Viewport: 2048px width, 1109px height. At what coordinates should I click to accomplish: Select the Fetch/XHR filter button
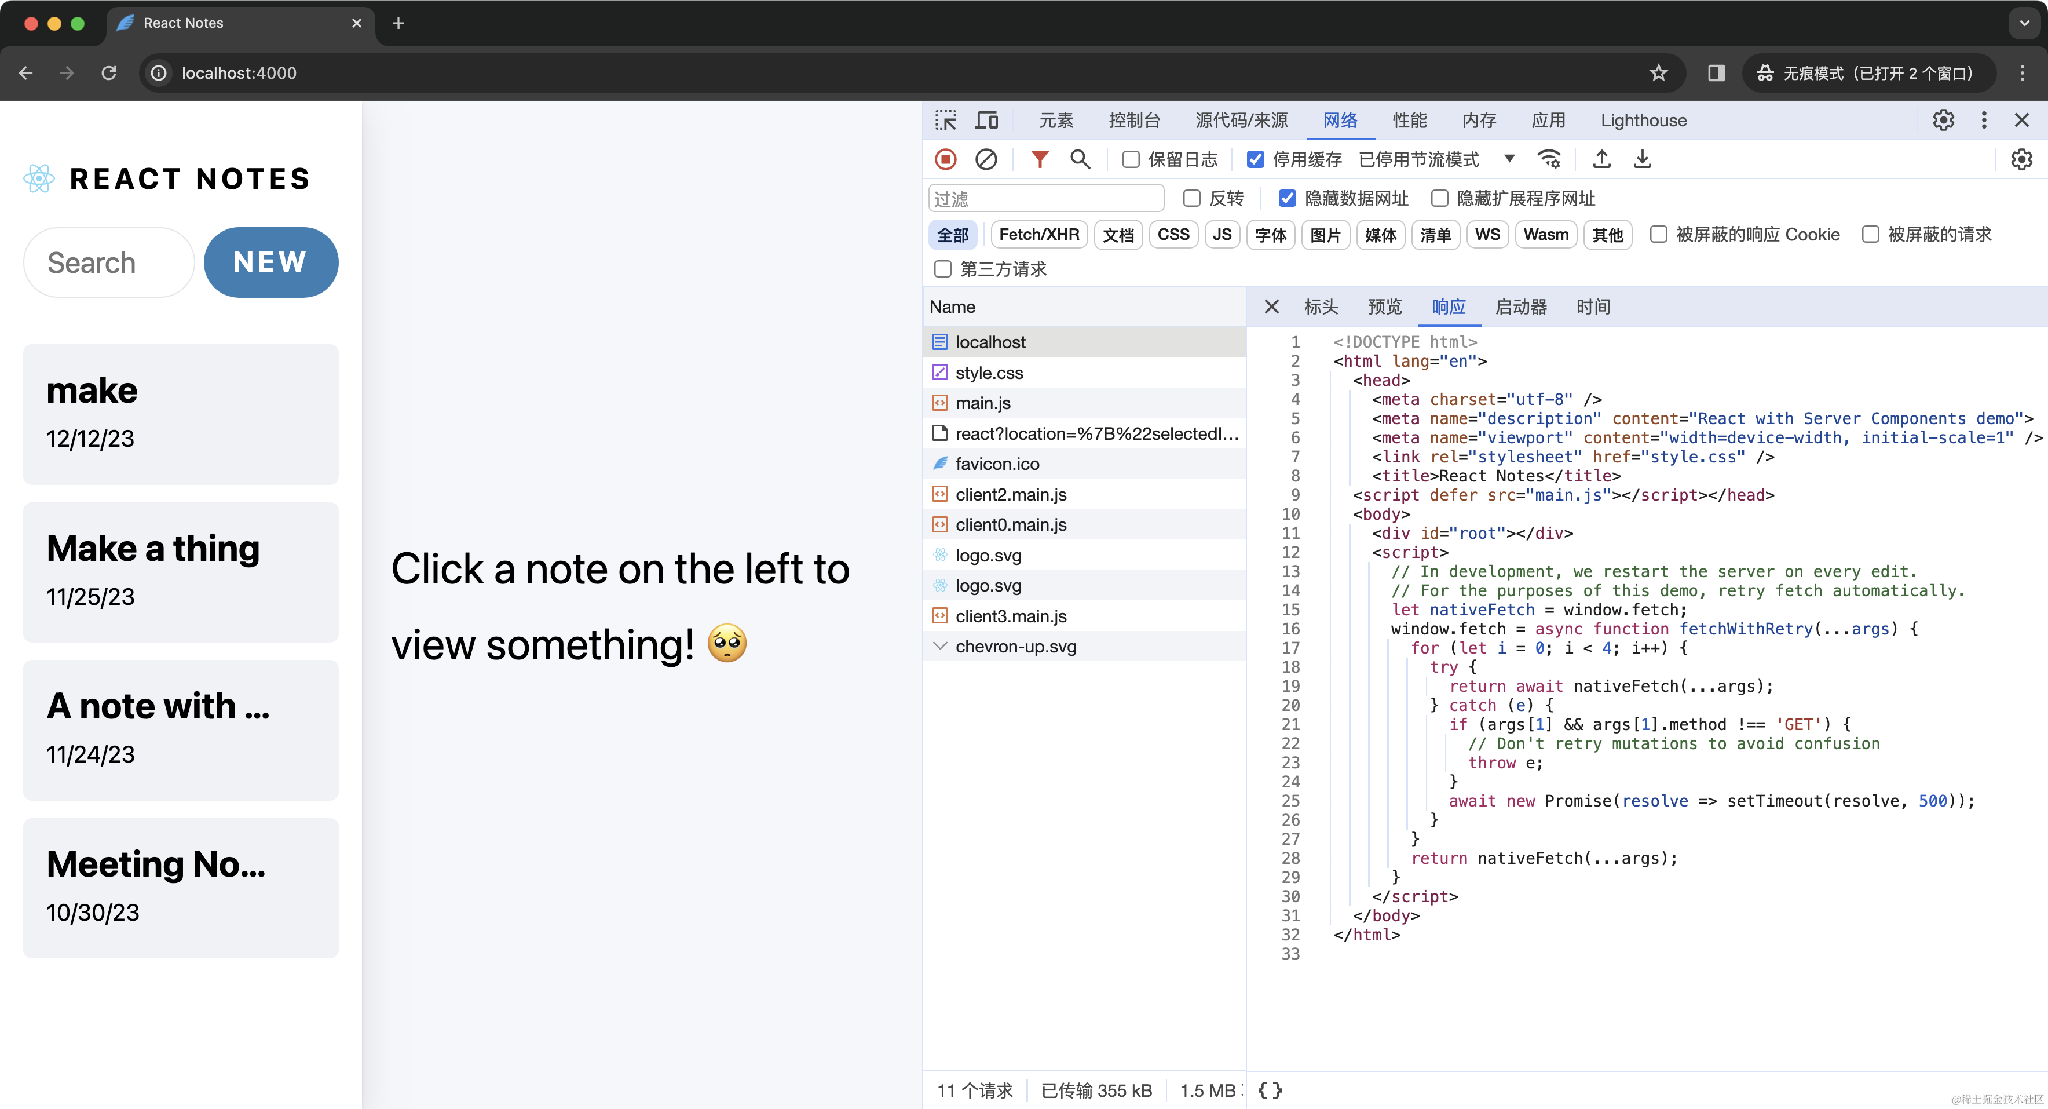(1038, 235)
